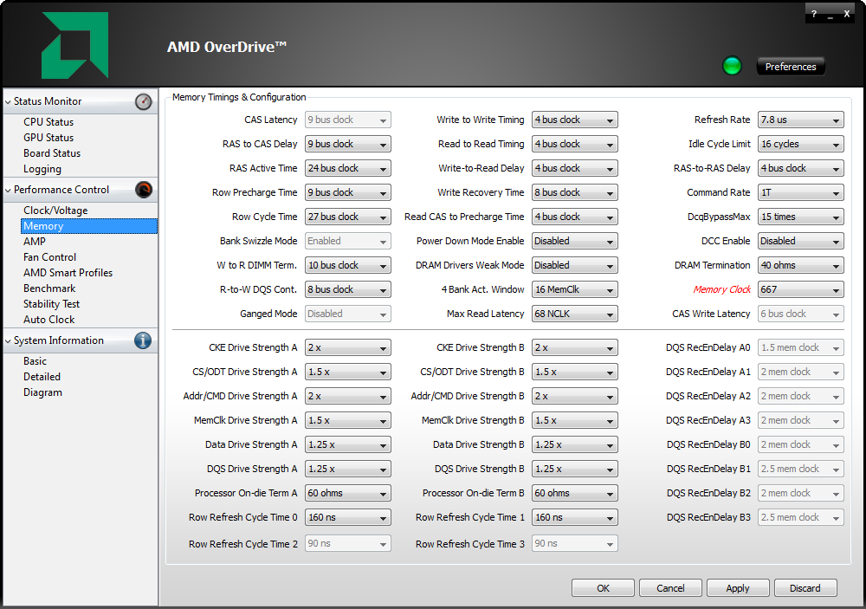This screenshot has width=866, height=609.
Task: Click the help question mark icon
Action: click(x=813, y=15)
